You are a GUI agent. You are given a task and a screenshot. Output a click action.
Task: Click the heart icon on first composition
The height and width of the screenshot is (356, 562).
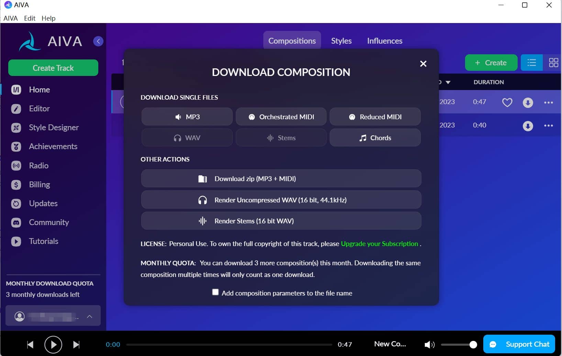pyautogui.click(x=507, y=102)
